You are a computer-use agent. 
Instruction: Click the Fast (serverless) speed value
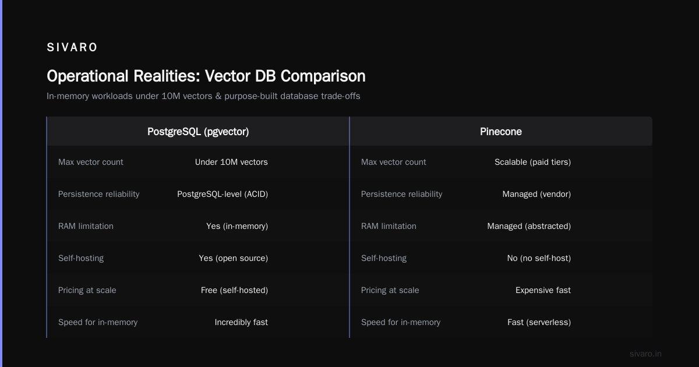[539, 322]
